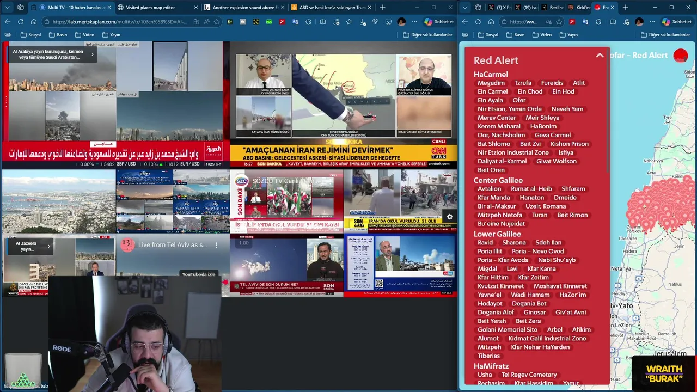This screenshot has width=697, height=392.
Task: Open a new tab in left window
Action: (382, 8)
